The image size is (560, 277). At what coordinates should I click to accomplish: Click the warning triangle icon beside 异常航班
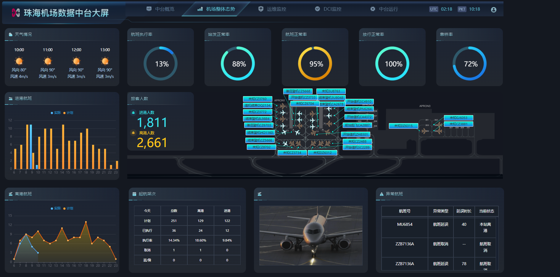click(x=382, y=194)
